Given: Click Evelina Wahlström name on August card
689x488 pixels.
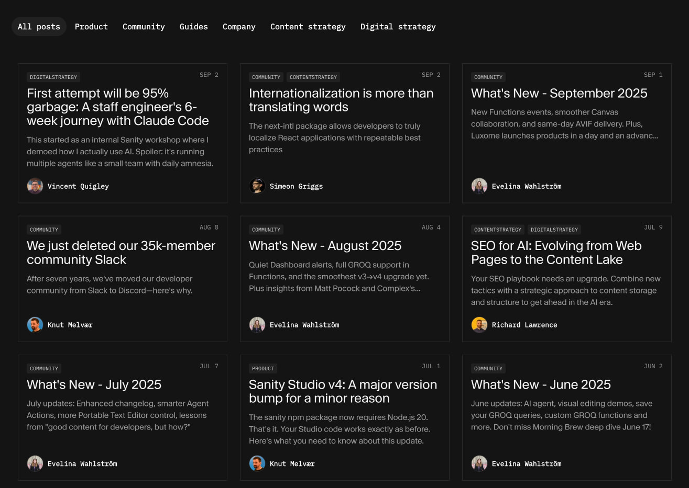Looking at the screenshot, I should [x=304, y=325].
